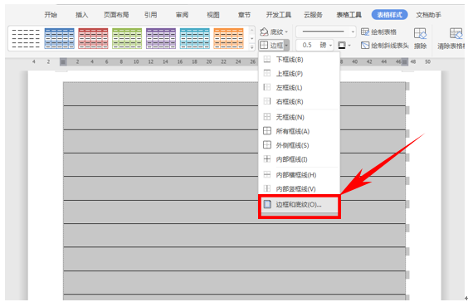Viewport: 468px width, 302px height.
Task: Switch to the 插入 tab
Action: click(81, 15)
